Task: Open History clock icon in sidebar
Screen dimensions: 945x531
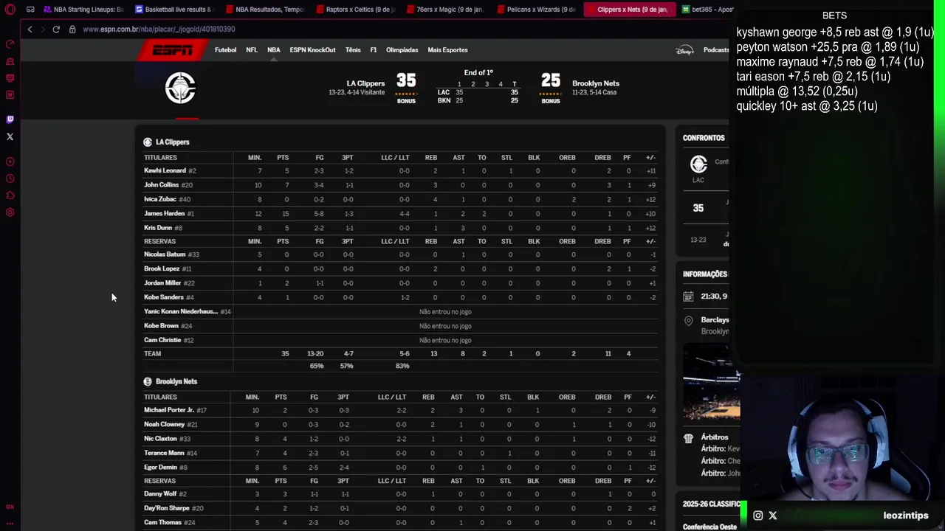Action: click(x=10, y=178)
